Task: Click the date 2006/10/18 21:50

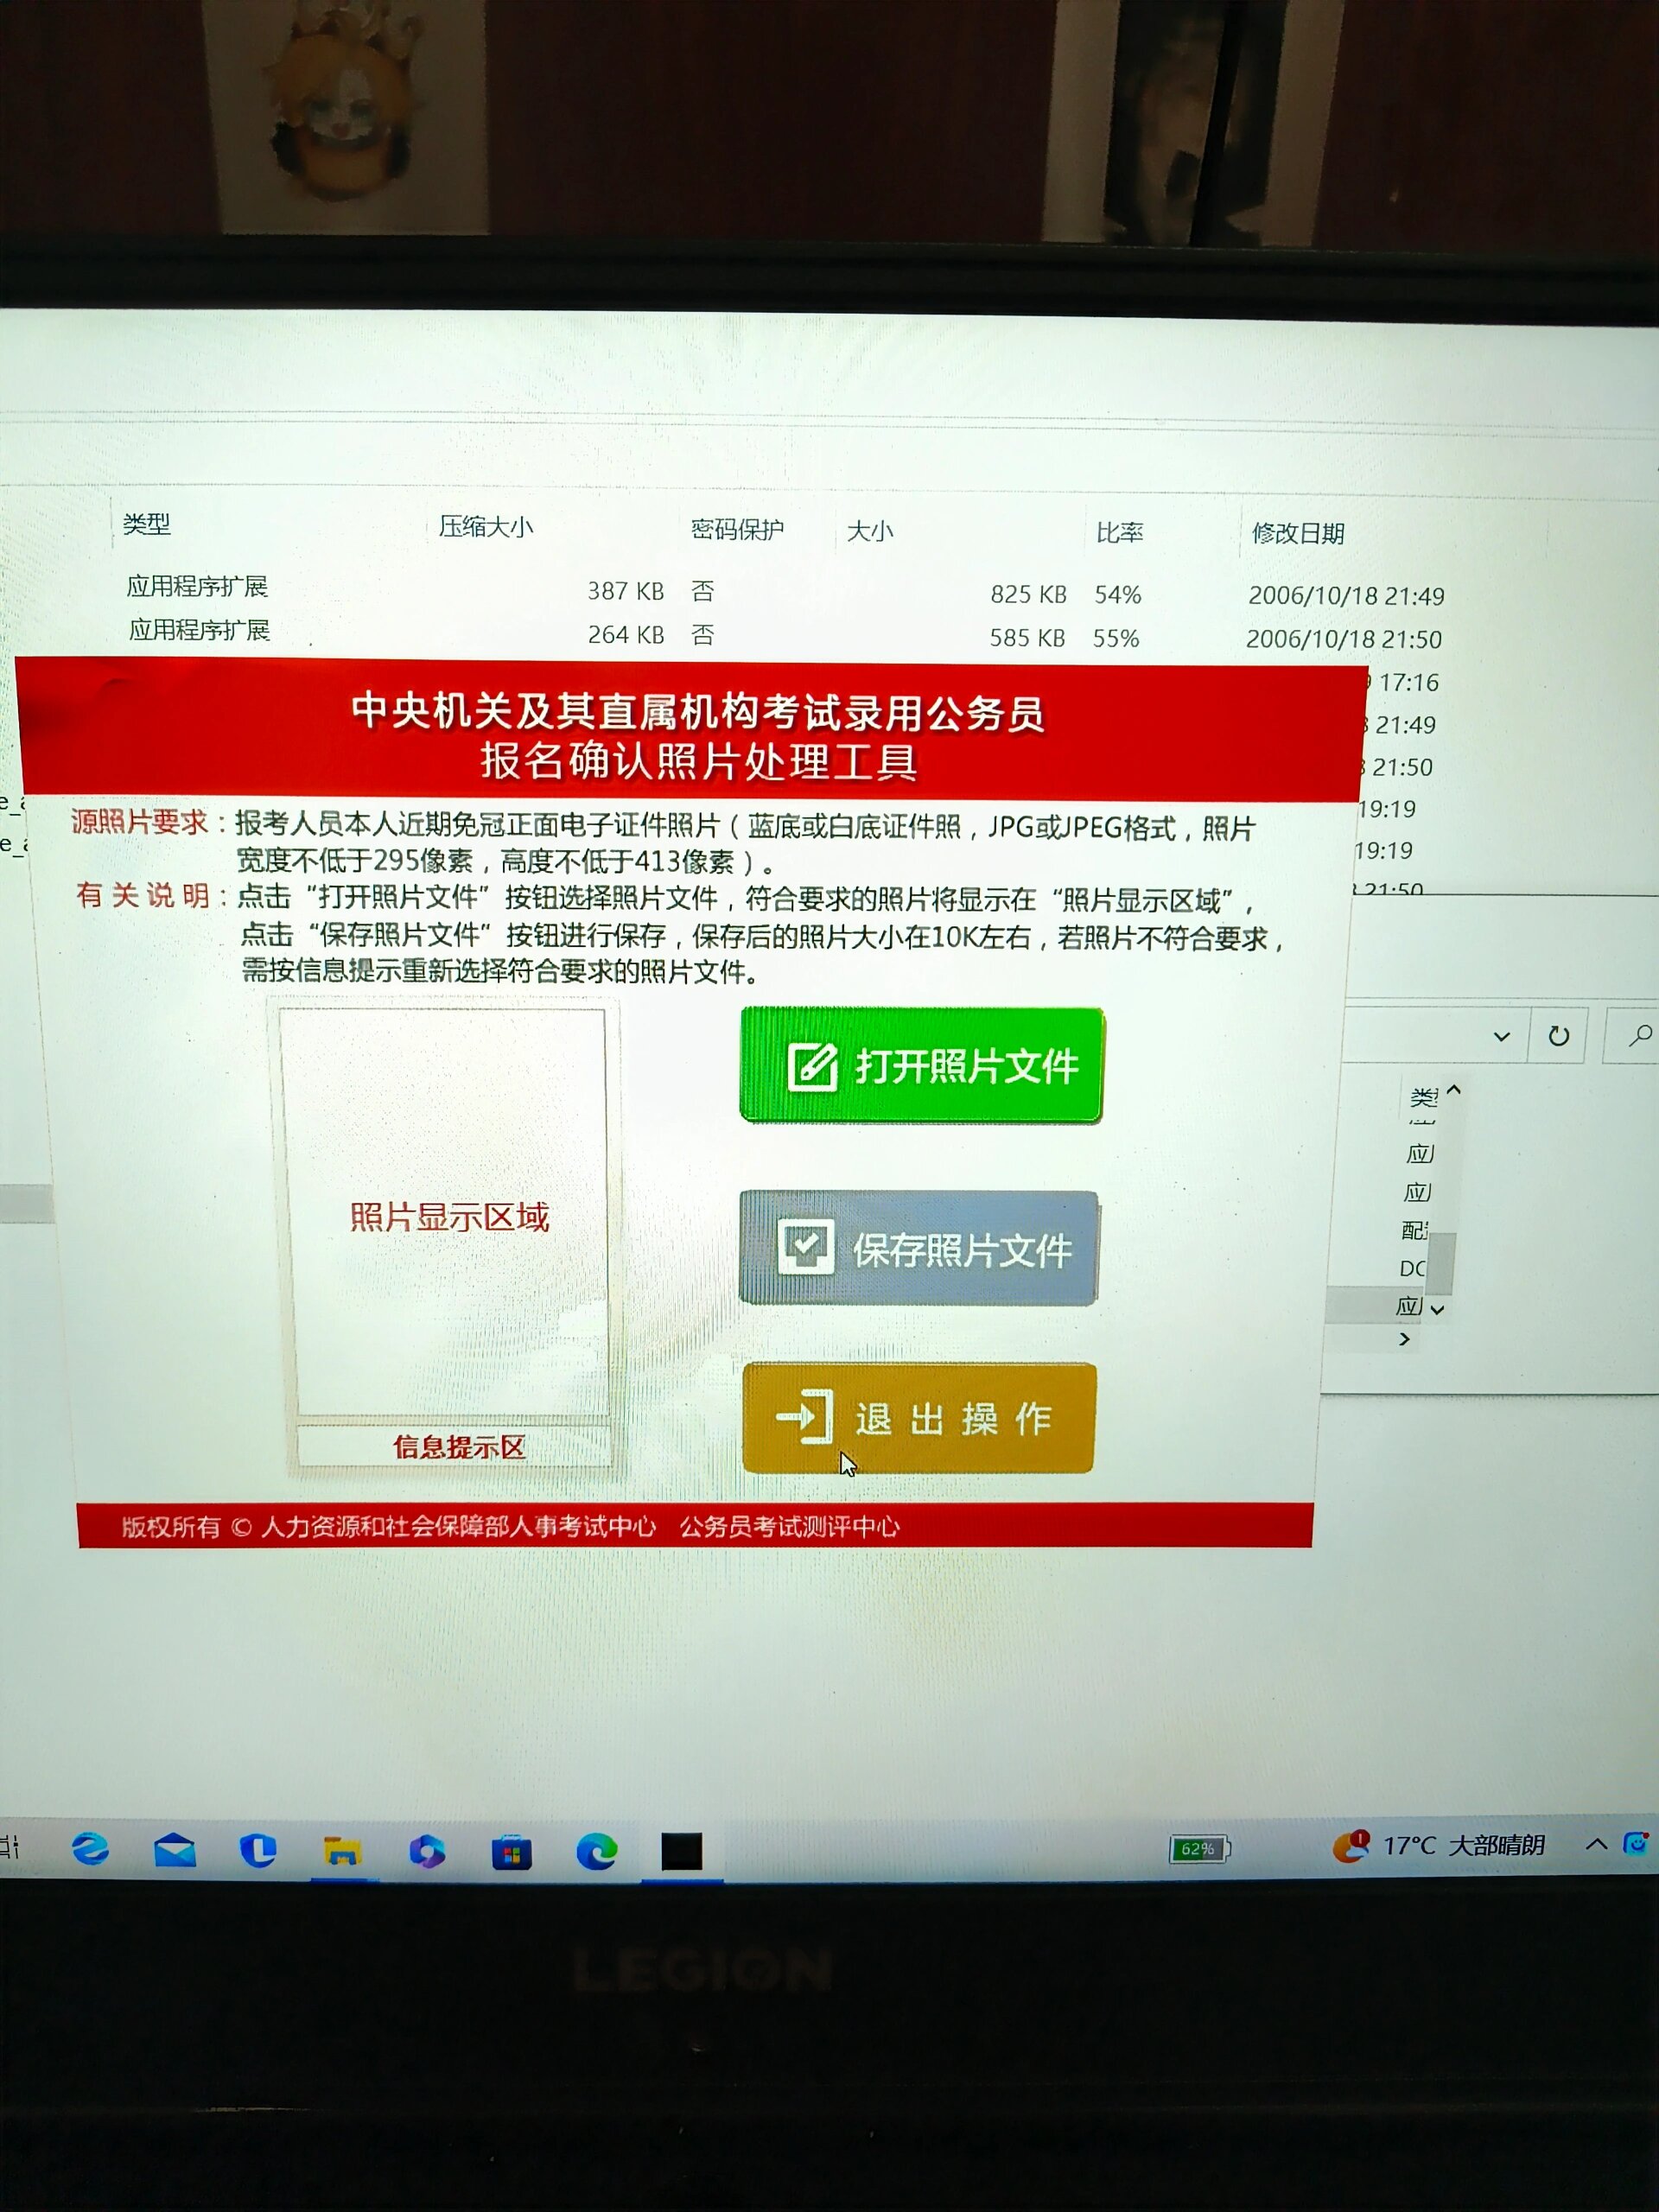Action: [x=1344, y=639]
